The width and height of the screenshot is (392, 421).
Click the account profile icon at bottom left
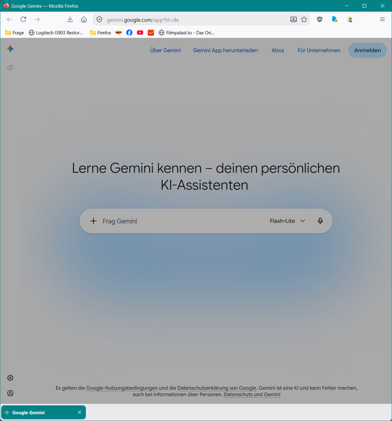(10, 393)
